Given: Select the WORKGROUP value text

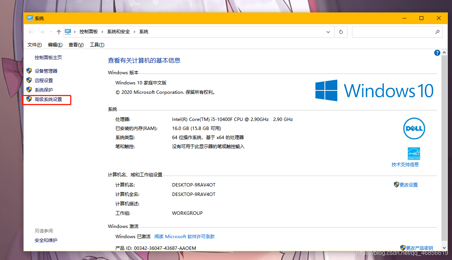Looking at the screenshot, I should point(188,213).
